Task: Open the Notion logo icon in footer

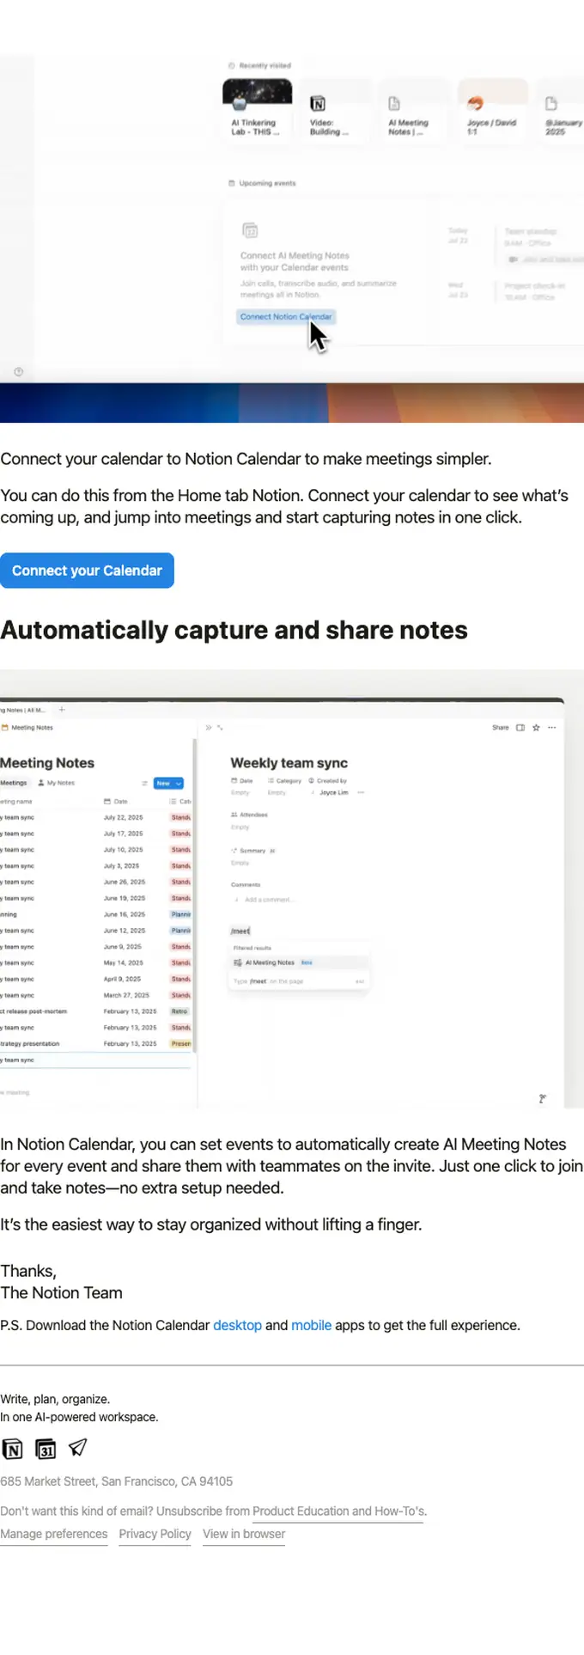Action: (x=12, y=1450)
